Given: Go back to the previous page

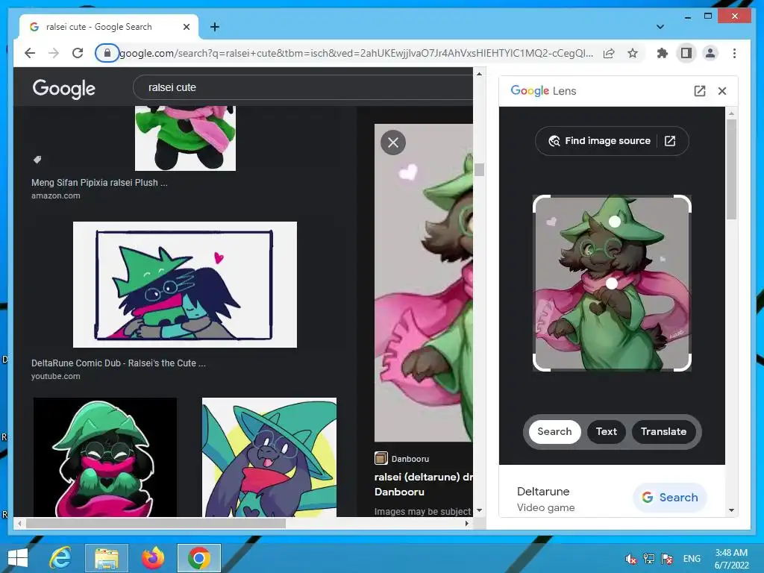Looking at the screenshot, I should (30, 53).
